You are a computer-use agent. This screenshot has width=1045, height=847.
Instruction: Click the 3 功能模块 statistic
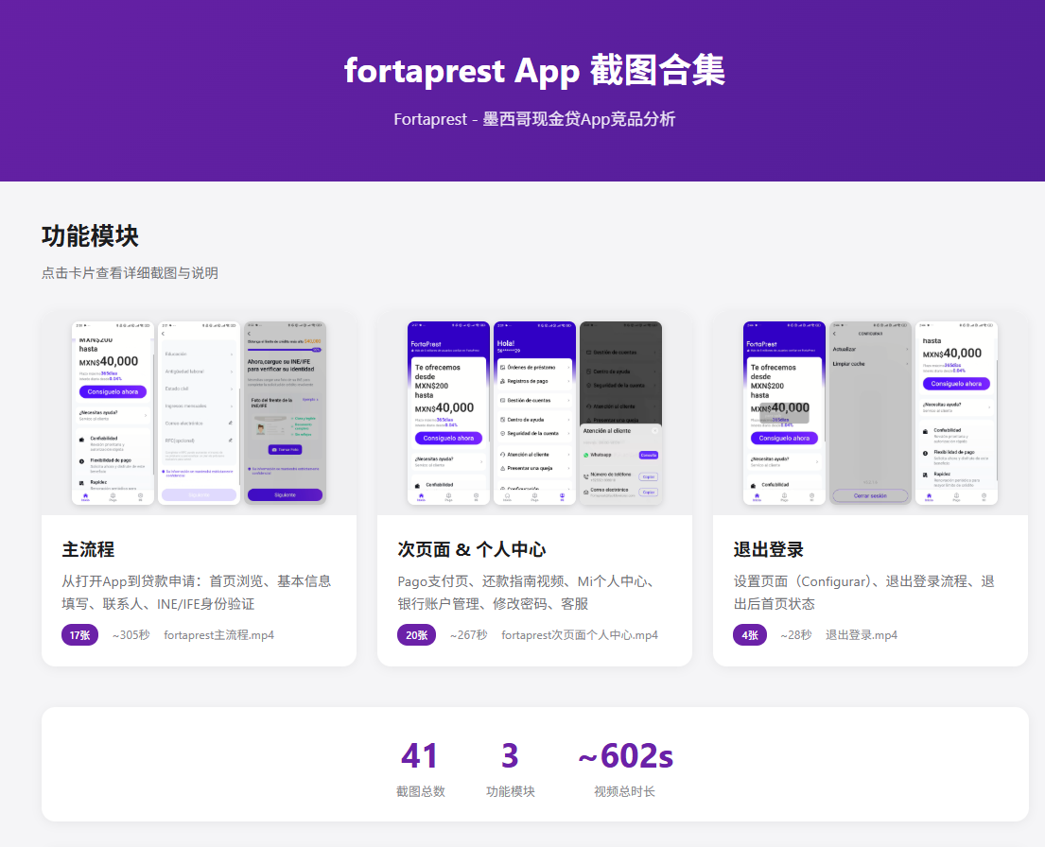coord(510,769)
